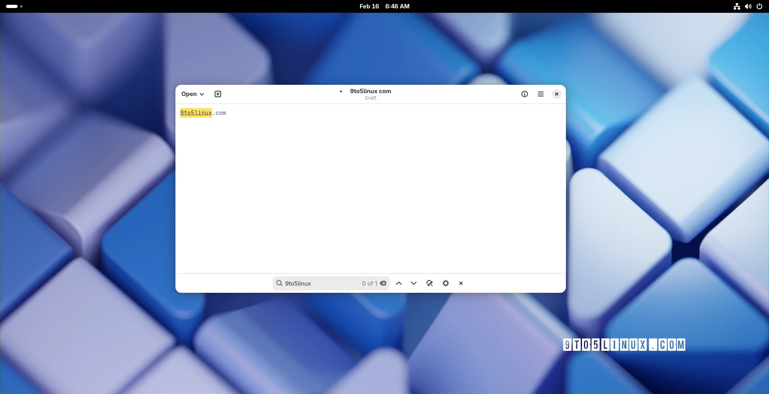
Task: Open search options gear icon
Action: coord(446,283)
